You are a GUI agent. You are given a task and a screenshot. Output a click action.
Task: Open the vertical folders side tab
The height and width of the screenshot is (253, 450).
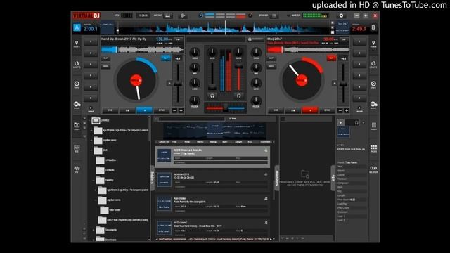pos(153,178)
